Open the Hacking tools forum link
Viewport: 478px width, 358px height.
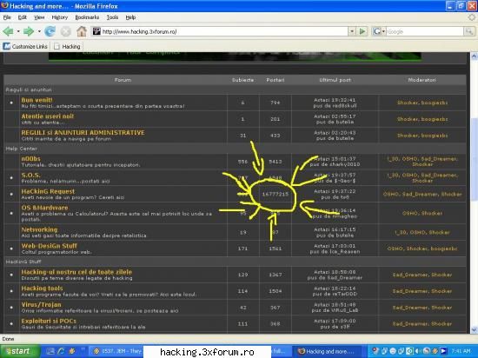tap(42, 288)
